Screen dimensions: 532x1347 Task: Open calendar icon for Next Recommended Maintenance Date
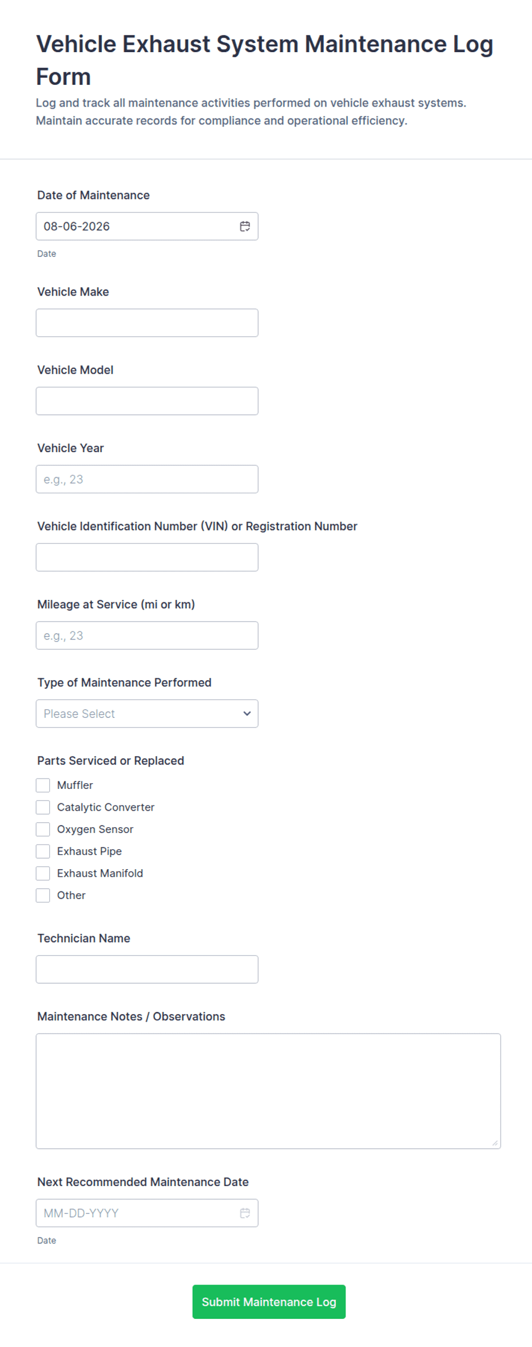245,1213
